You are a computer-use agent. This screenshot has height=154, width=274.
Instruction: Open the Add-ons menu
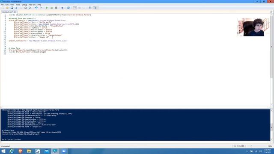click(x=32, y=5)
